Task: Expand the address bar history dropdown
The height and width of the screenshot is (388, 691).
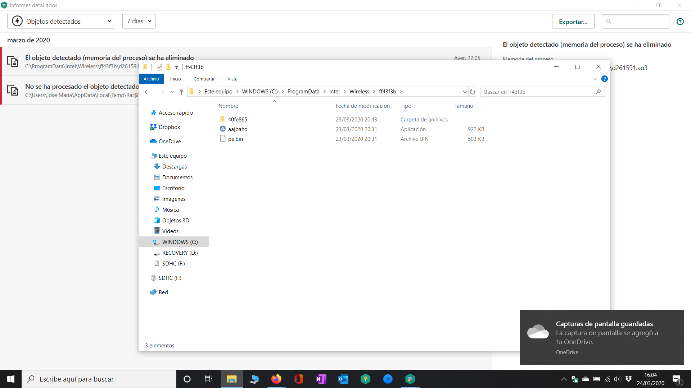Action: coord(465,92)
